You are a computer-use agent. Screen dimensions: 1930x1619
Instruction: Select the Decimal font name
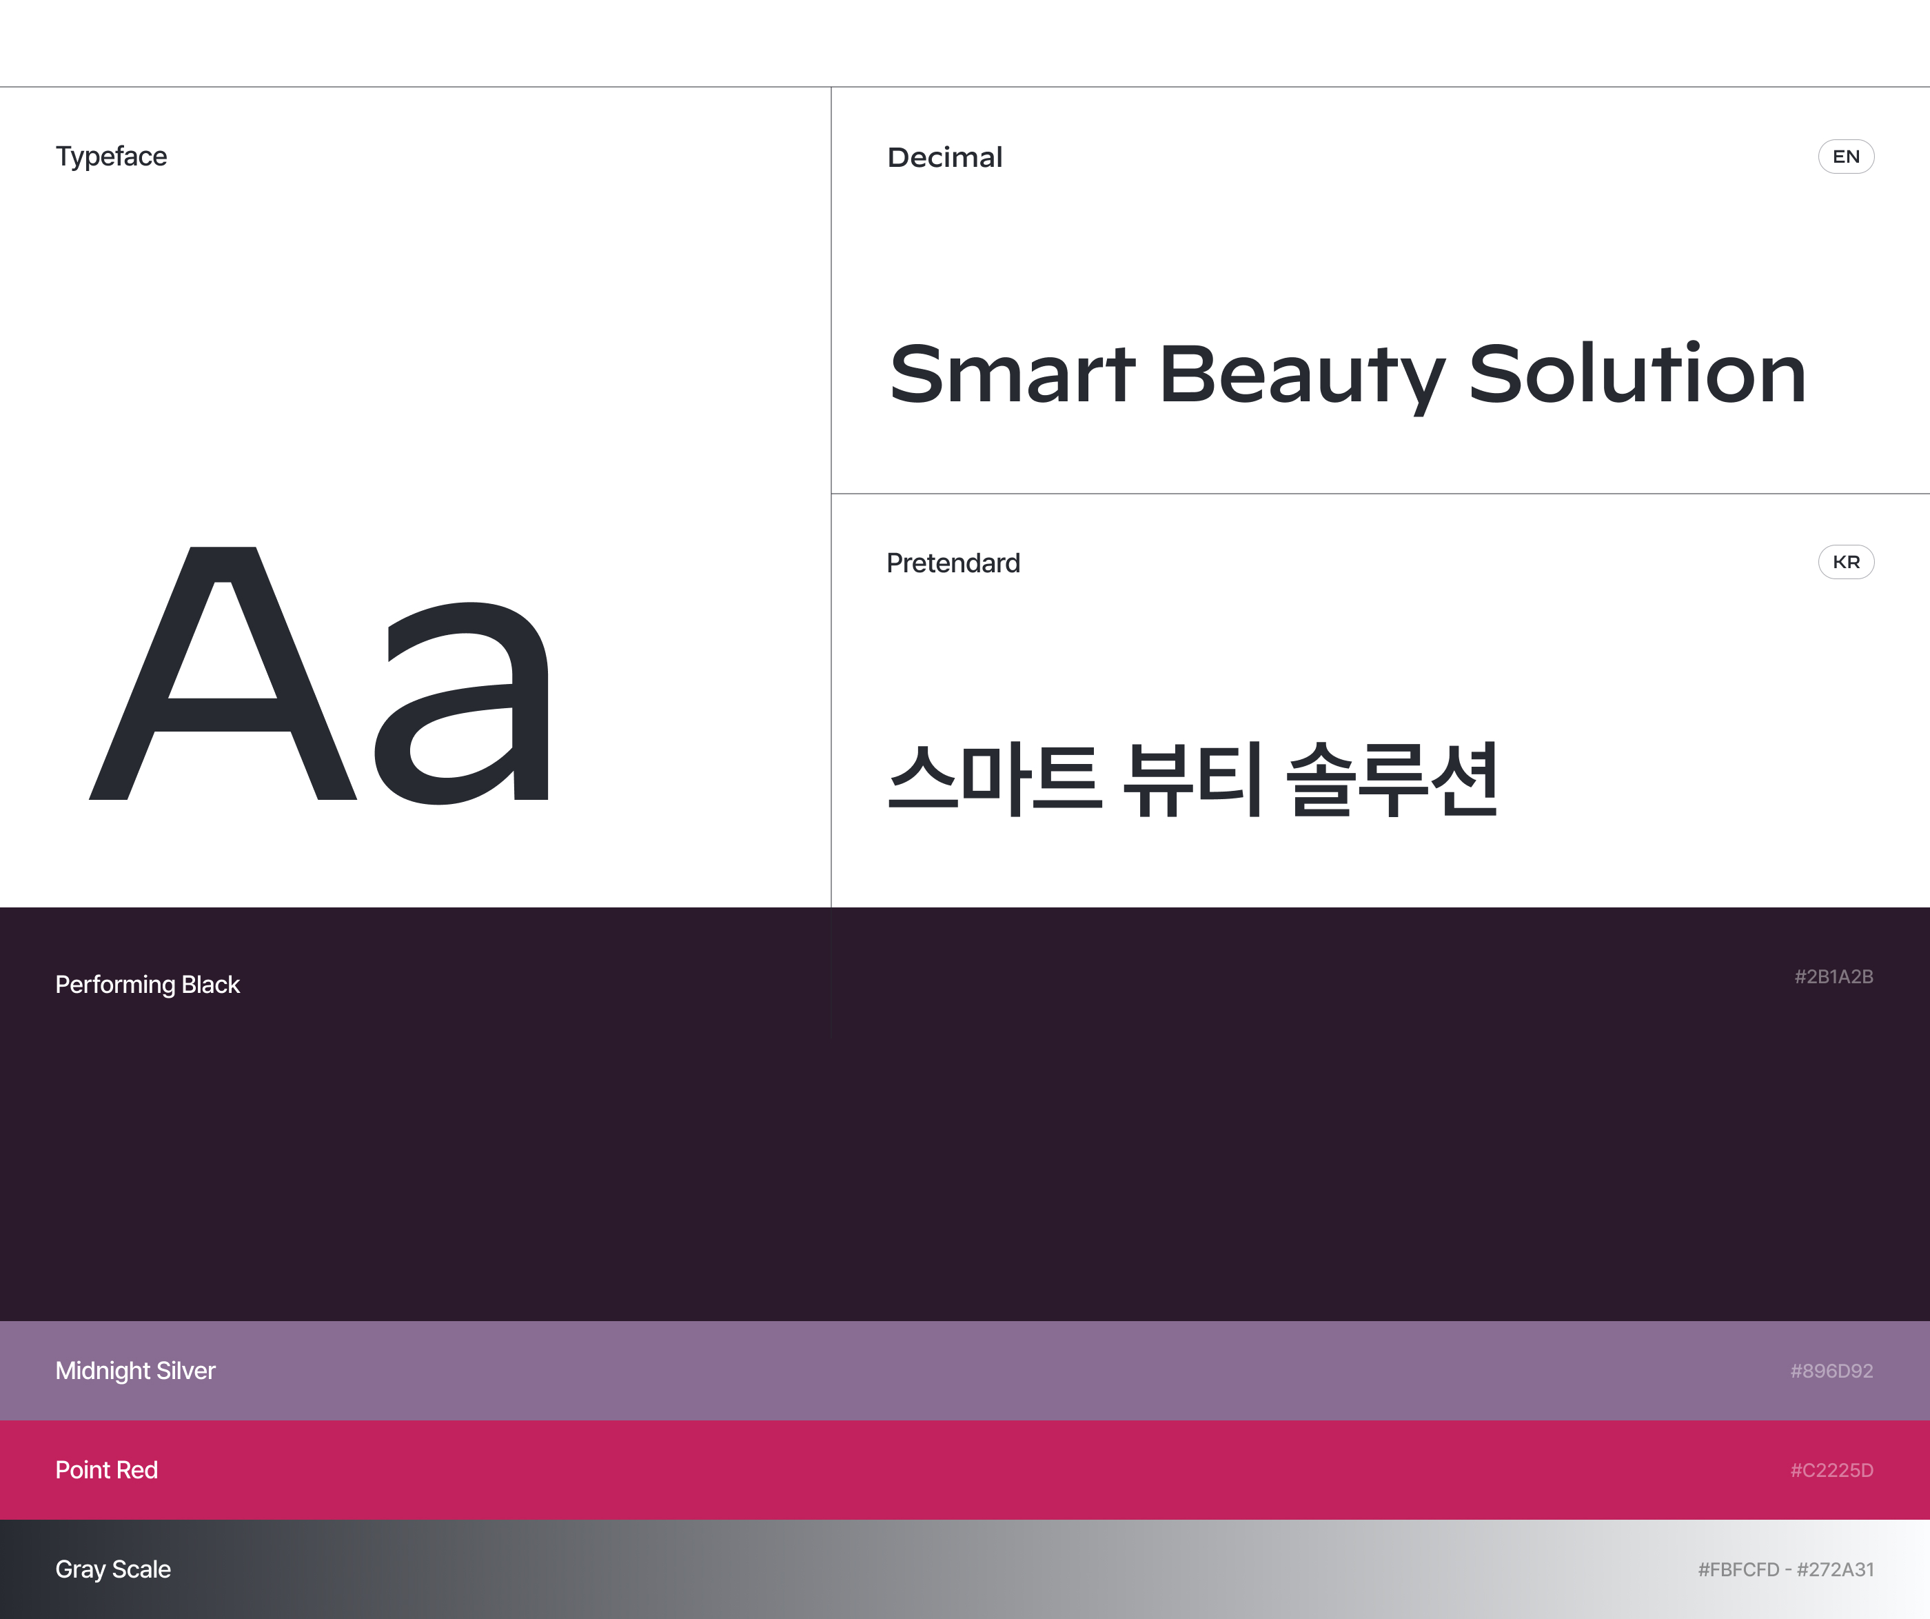[x=944, y=157]
